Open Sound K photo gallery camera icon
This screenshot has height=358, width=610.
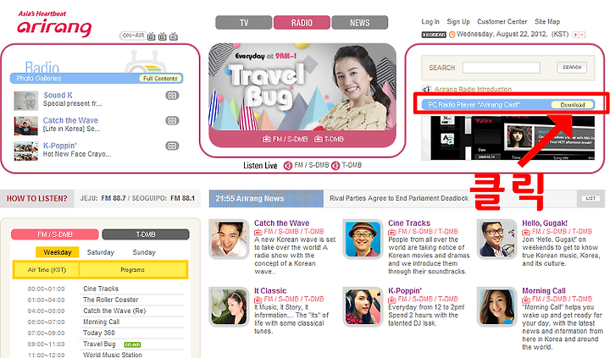[x=172, y=96]
